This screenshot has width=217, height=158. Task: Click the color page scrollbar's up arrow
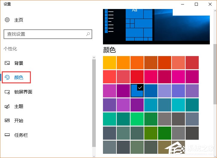coord(215,11)
